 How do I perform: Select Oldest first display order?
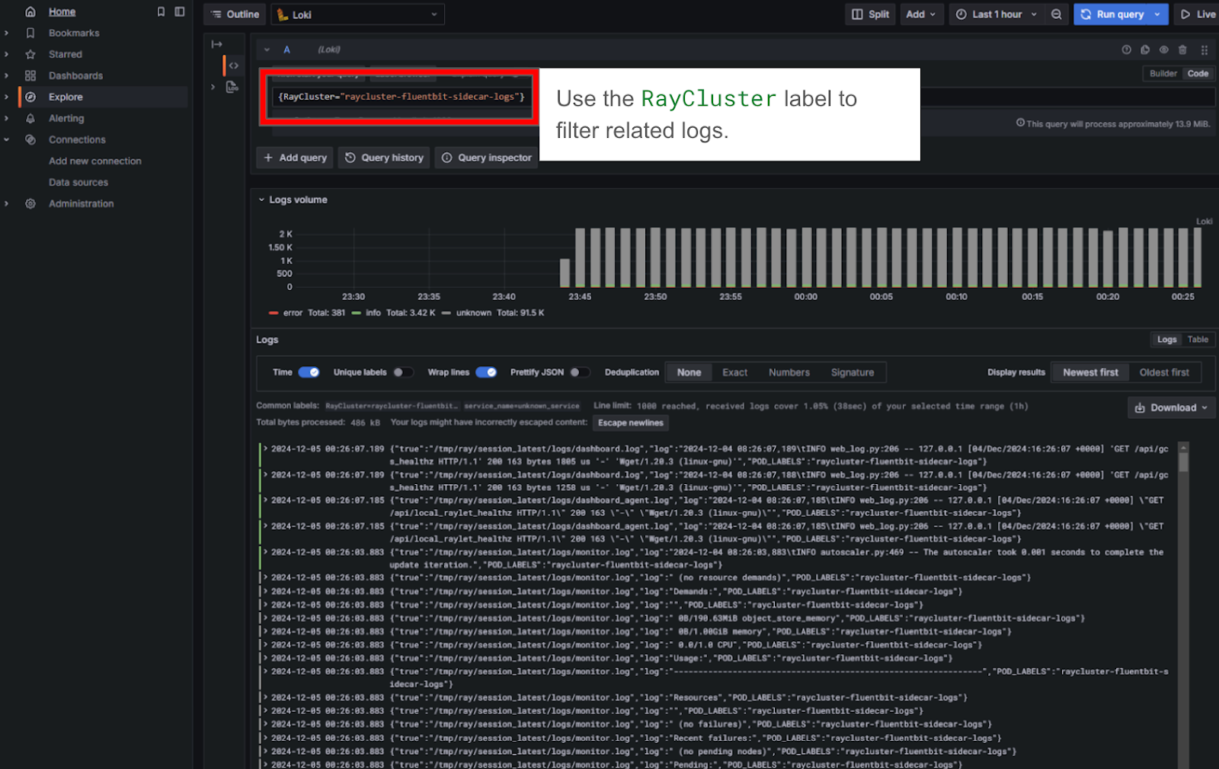point(1163,372)
